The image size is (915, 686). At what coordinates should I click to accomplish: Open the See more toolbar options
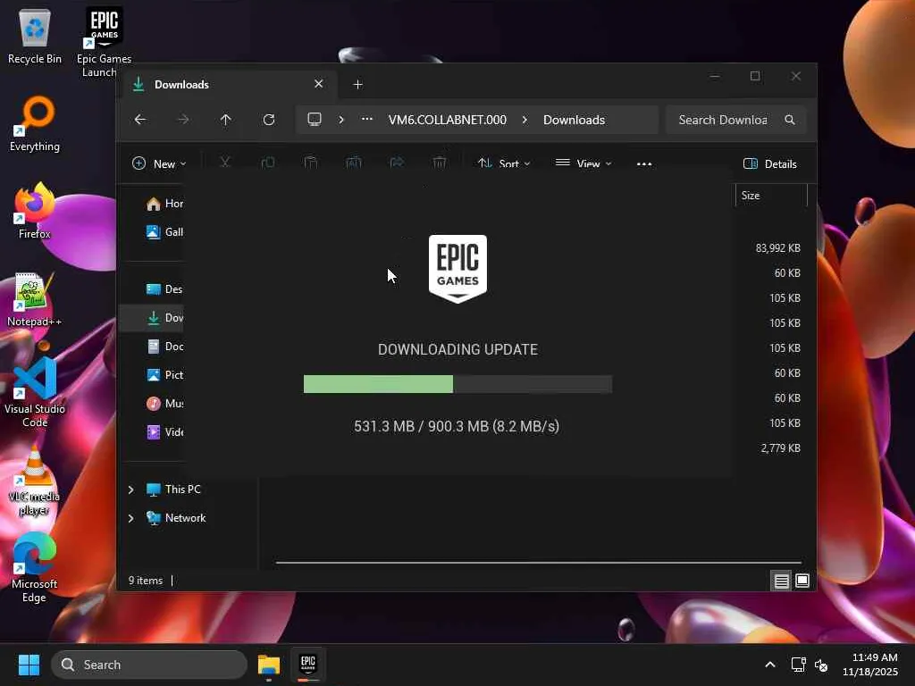[644, 164]
